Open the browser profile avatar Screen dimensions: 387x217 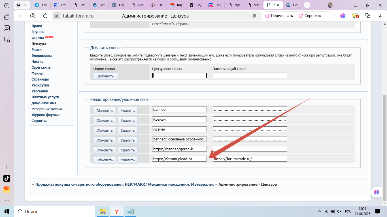(x=330, y=5)
